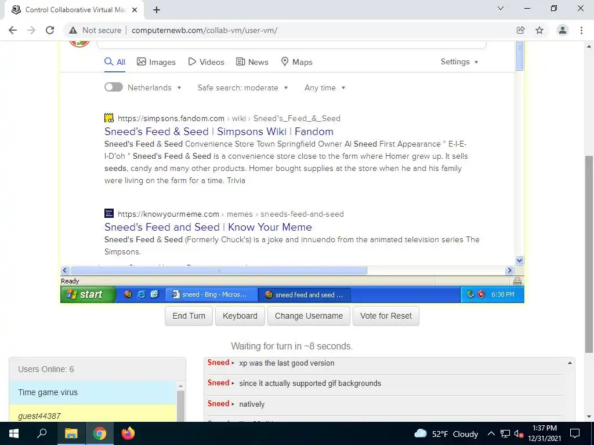Screen dimensions: 594x445
Task: Switch to Maps search tab
Action: point(296,62)
